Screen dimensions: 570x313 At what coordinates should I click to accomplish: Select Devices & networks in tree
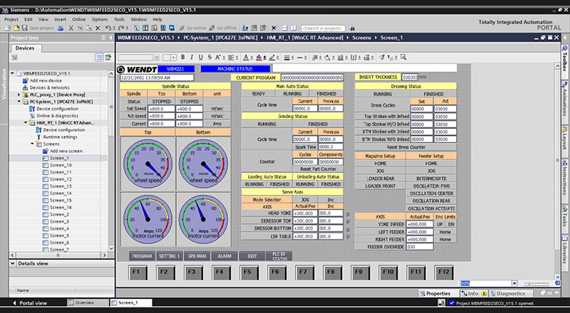pos(49,87)
